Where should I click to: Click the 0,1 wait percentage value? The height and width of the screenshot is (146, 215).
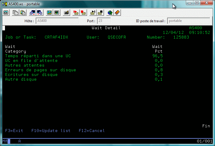pyautogui.click(x=159, y=79)
